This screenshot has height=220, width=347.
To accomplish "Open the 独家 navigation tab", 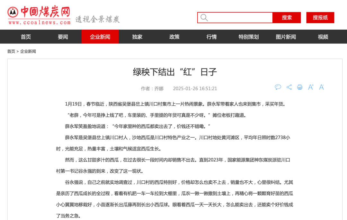I will tap(137, 37).
